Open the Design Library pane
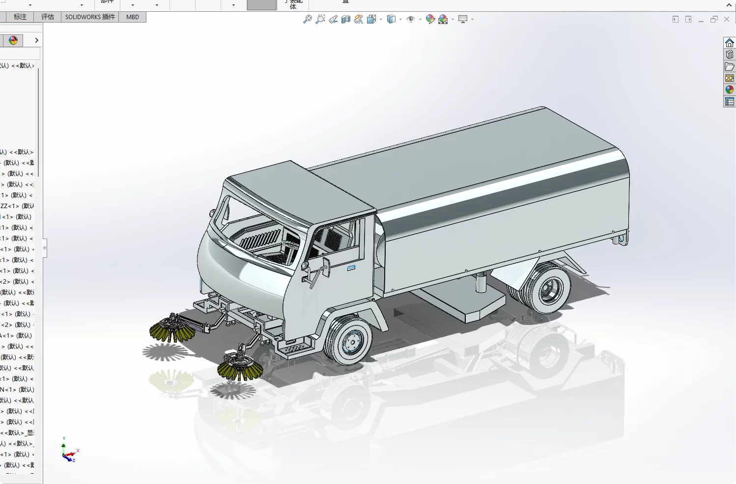 click(730, 54)
